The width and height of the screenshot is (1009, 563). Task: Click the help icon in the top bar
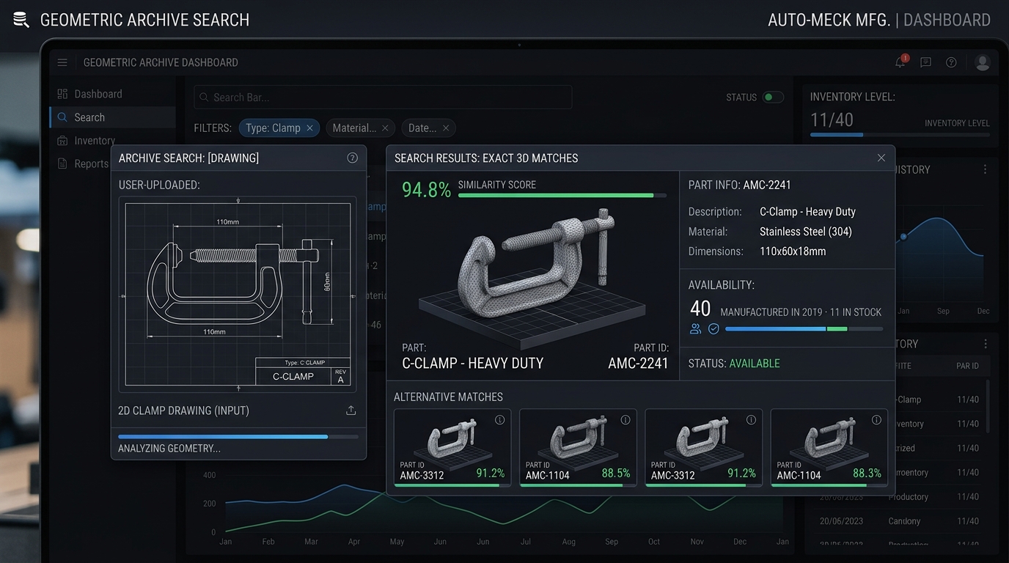951,62
